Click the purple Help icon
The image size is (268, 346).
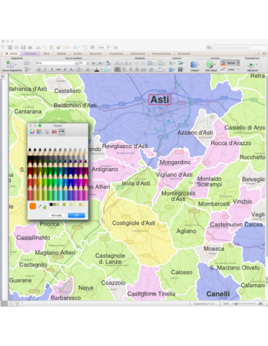click(116, 47)
